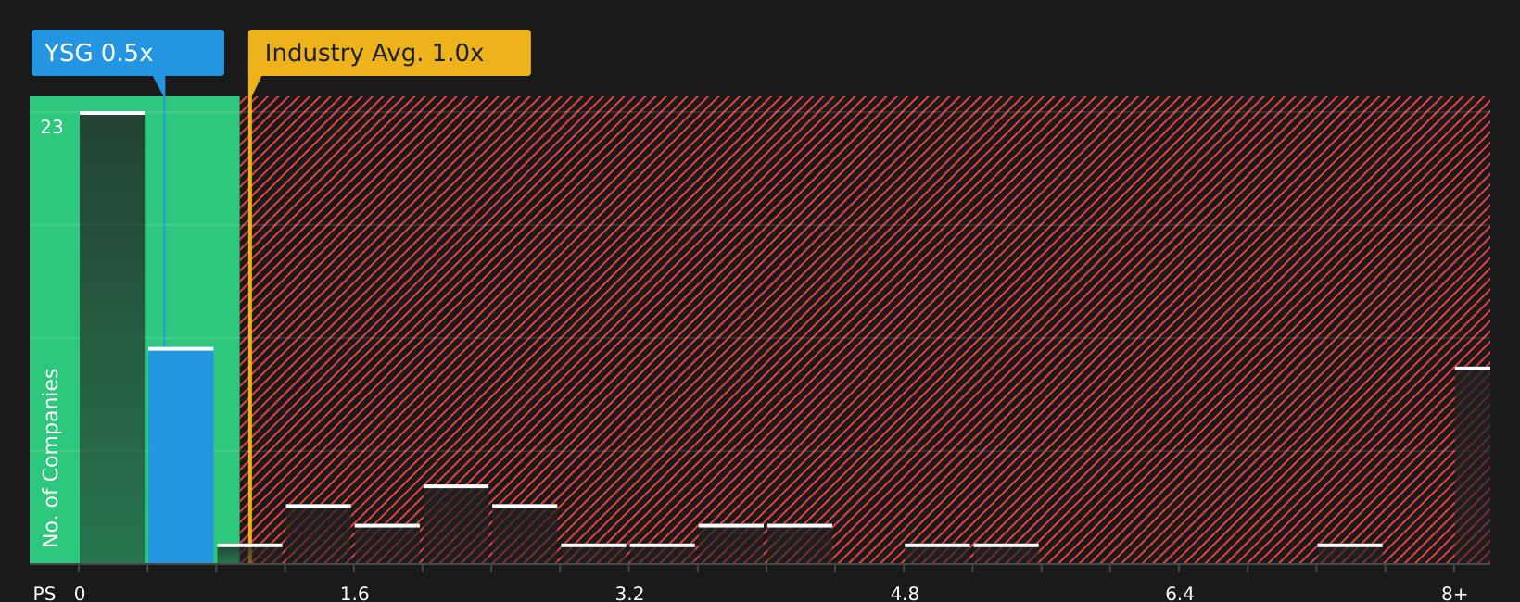Click the 8+ bar at right edge
The image size is (1520, 602).
click(1473, 465)
